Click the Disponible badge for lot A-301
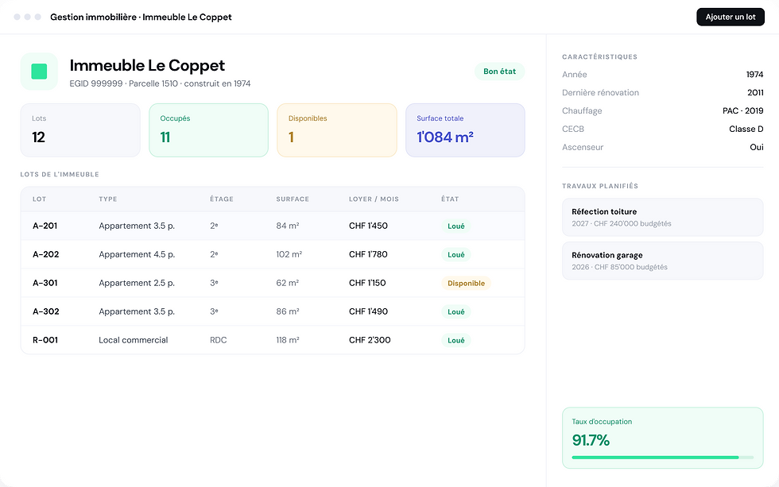This screenshot has height=487, width=779. (x=466, y=283)
